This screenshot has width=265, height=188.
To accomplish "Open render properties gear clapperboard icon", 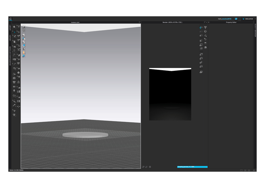I will pos(201,66).
